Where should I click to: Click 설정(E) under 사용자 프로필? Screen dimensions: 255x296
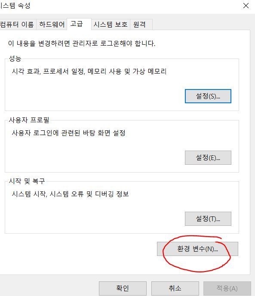click(208, 157)
